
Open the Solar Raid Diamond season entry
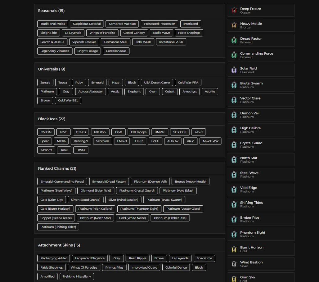click(x=261, y=70)
